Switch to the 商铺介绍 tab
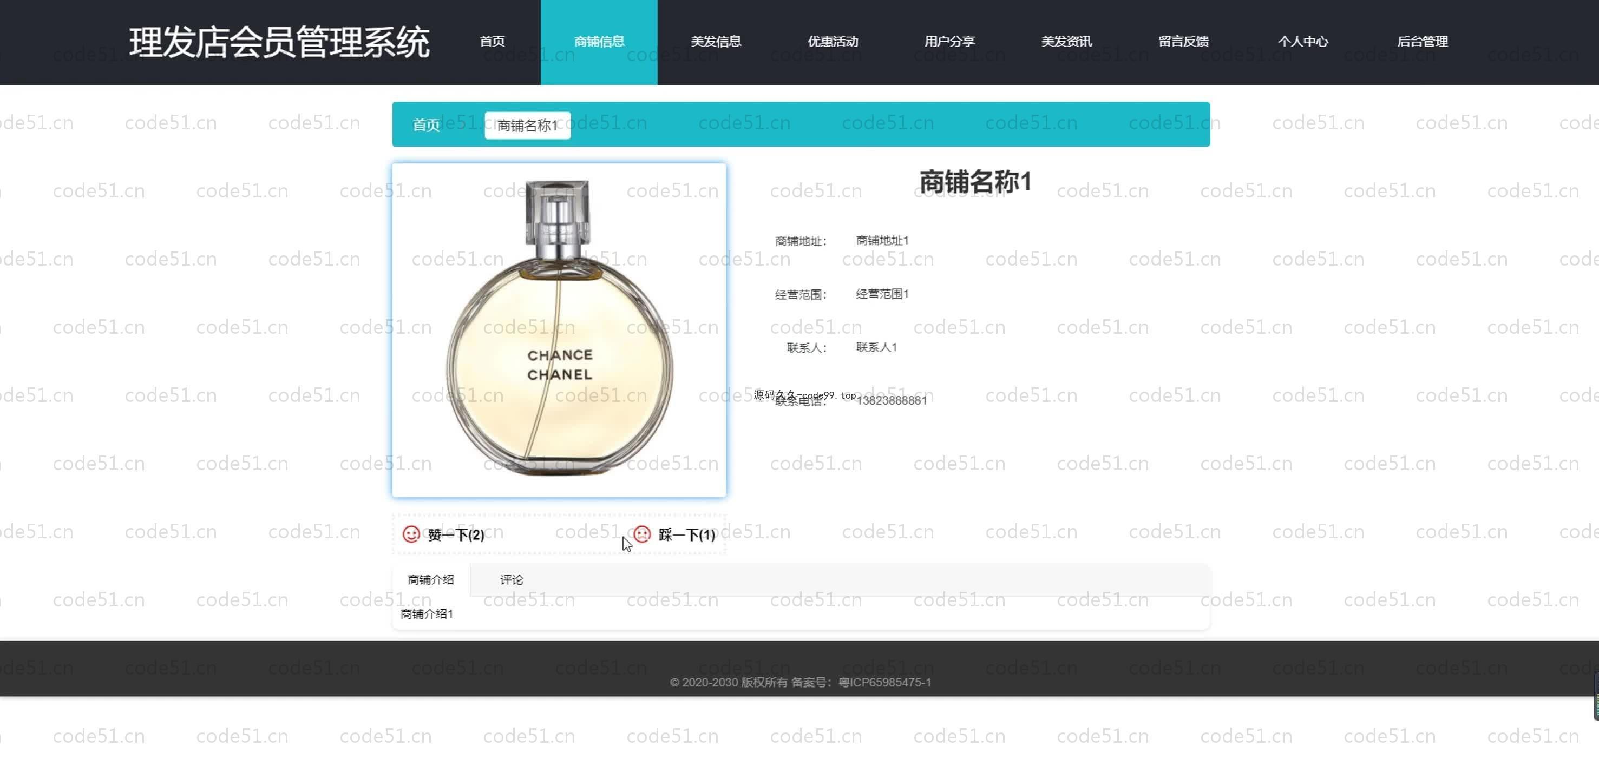This screenshot has width=1599, height=779. tap(431, 579)
